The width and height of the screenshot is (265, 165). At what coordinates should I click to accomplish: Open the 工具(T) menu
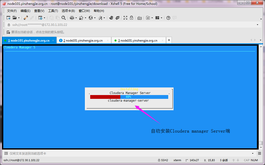tap(53, 11)
